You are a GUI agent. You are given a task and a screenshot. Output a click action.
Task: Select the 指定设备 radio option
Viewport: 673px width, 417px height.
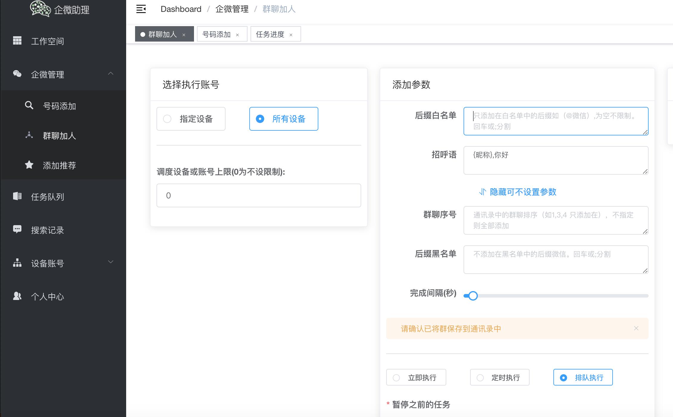click(x=191, y=119)
